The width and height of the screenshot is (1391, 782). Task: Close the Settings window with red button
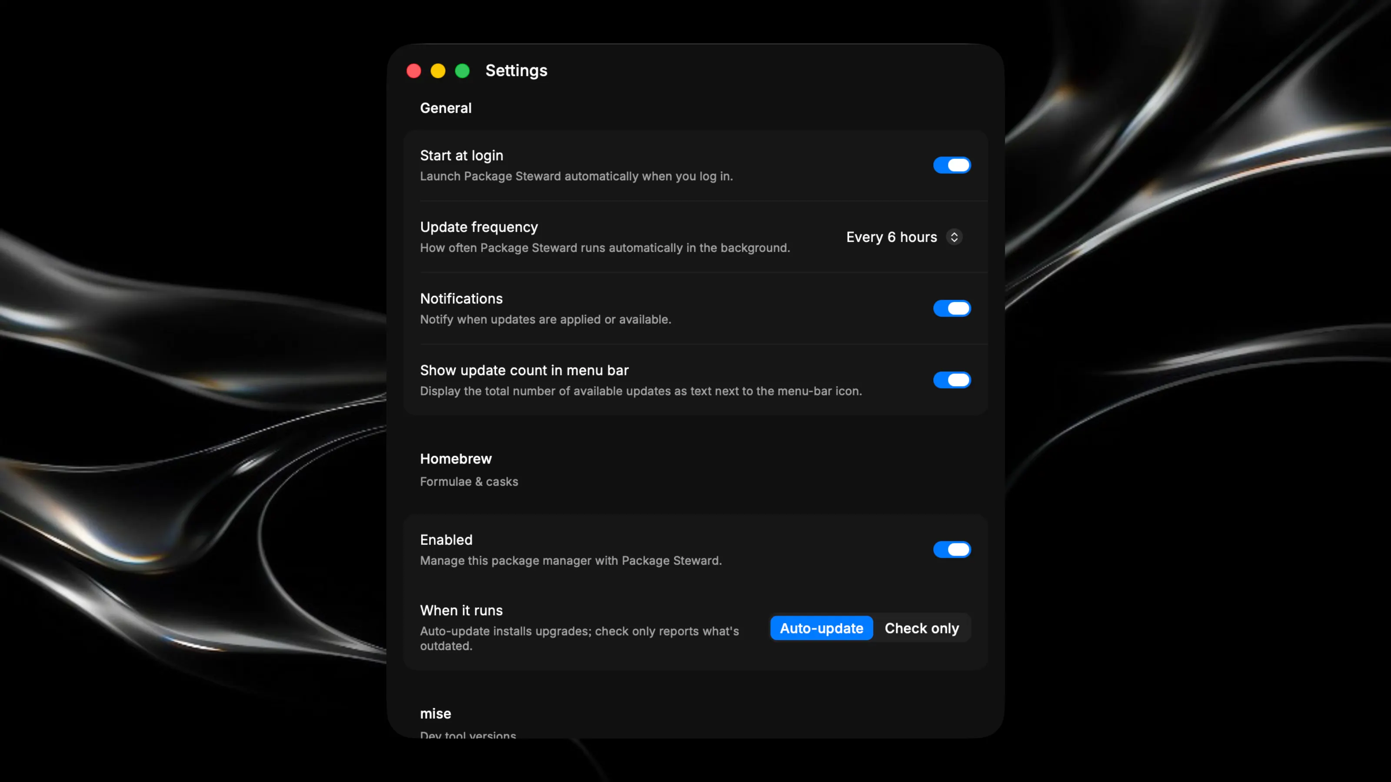414,71
